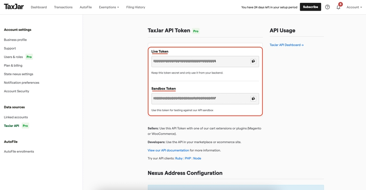The height and width of the screenshot is (190, 366).
Task: Go to the Dashboard tab
Action: pos(39,7)
